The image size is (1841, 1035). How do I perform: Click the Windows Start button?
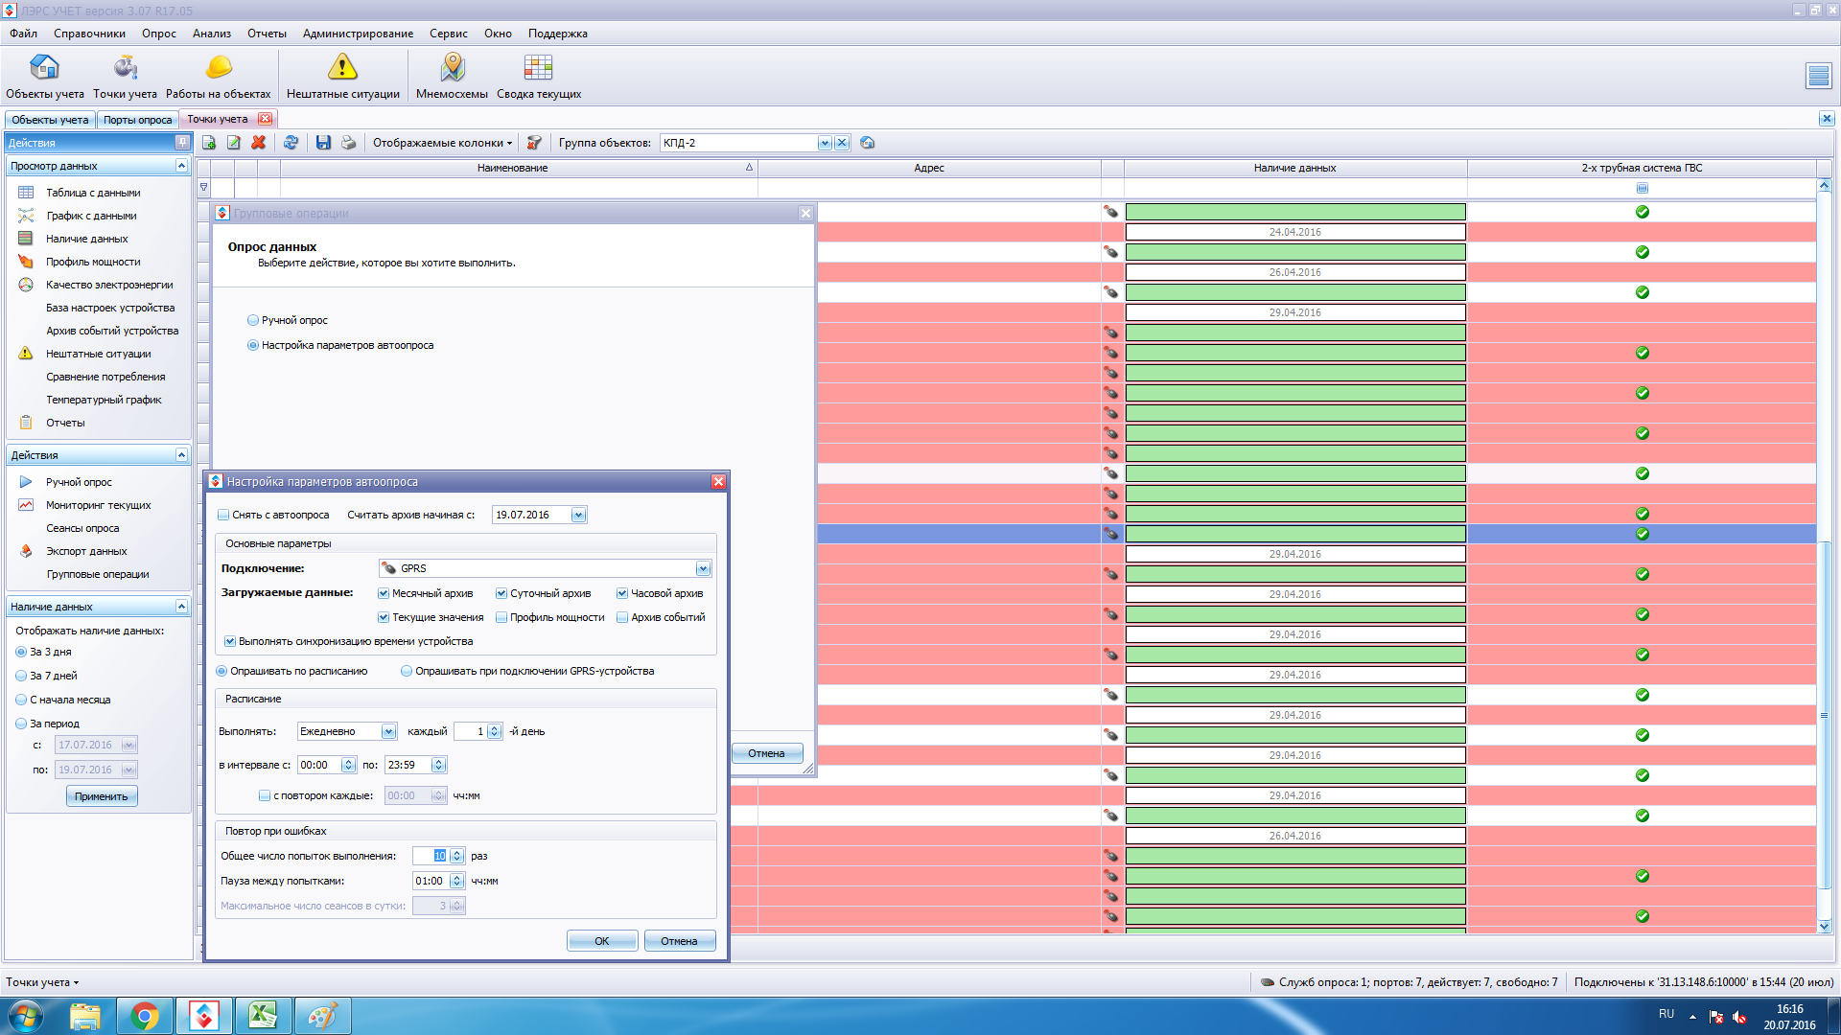(26, 1016)
